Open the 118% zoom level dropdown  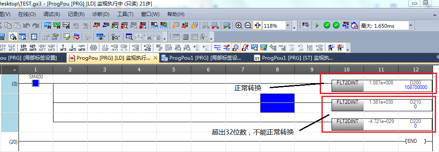point(288,26)
